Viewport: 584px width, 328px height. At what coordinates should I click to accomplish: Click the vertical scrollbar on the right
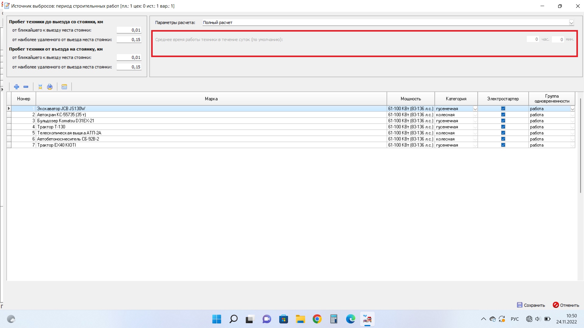click(x=580, y=146)
